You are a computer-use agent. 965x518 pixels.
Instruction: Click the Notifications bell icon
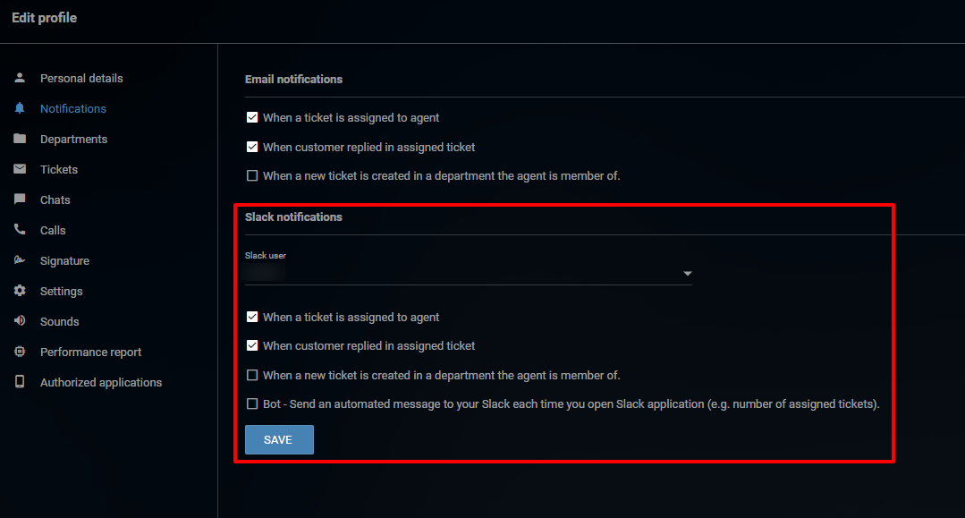point(20,108)
